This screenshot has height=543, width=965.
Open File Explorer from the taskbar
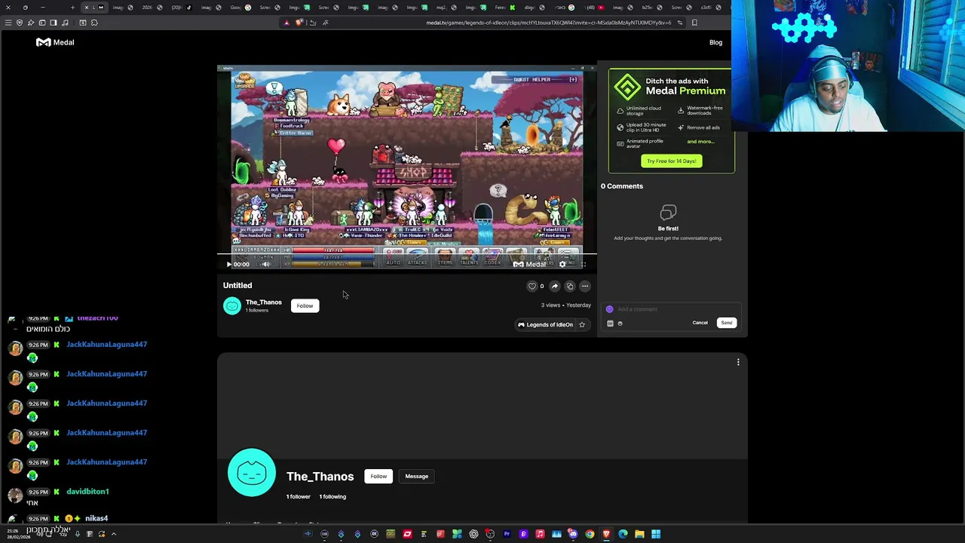[639, 534]
